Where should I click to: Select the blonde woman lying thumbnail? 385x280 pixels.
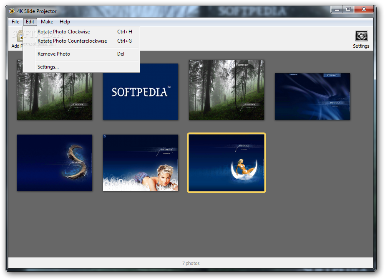pos(141,163)
